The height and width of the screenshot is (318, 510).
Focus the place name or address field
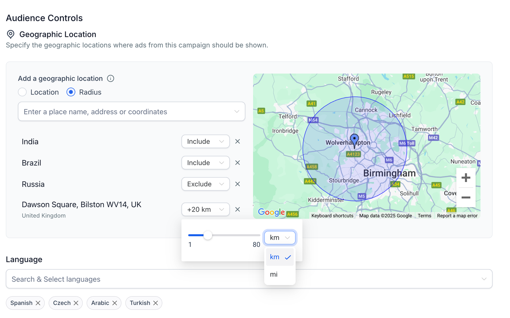point(132,112)
